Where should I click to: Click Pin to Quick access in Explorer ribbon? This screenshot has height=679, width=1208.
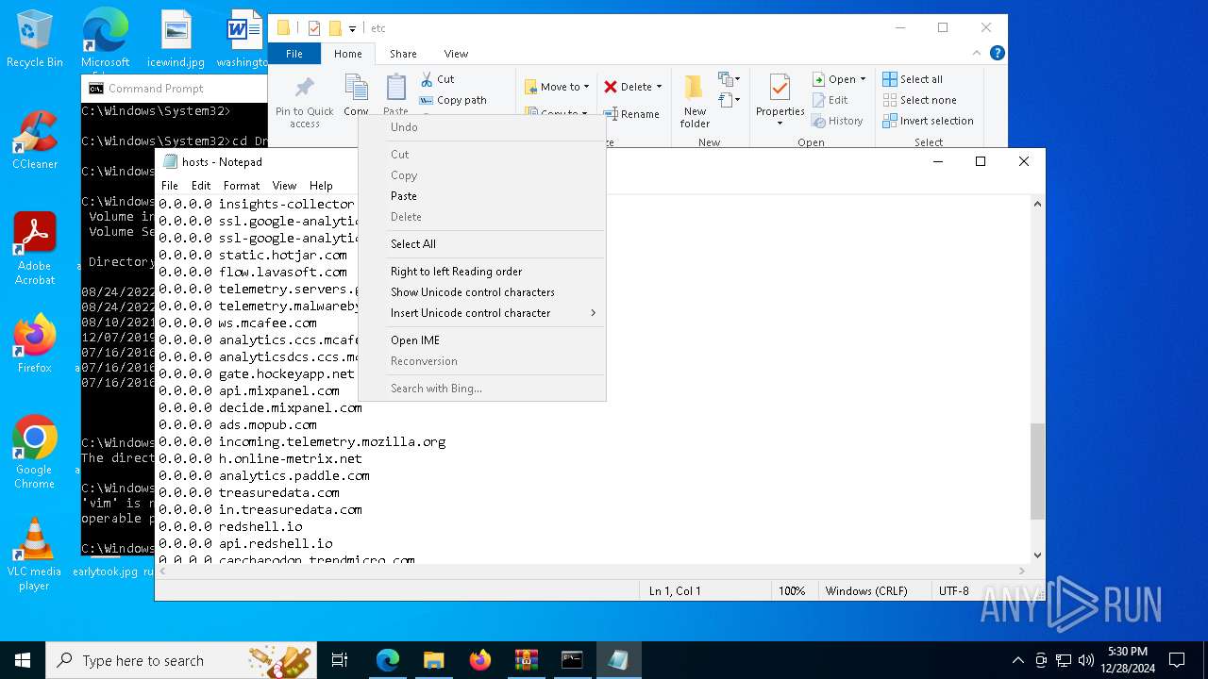click(x=304, y=102)
